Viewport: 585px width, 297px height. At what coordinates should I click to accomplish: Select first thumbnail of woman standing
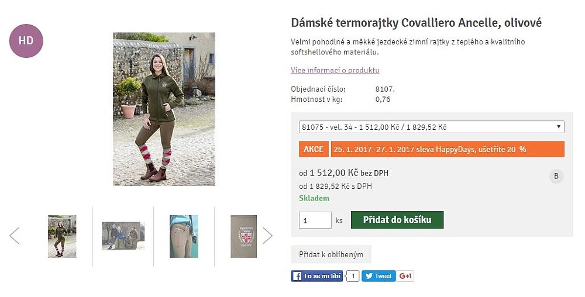click(x=62, y=236)
